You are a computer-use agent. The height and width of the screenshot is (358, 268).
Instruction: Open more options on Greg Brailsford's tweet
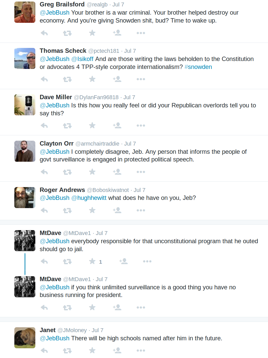click(x=141, y=33)
